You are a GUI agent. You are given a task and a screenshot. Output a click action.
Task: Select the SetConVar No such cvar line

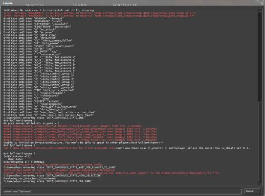(x=49, y=10)
